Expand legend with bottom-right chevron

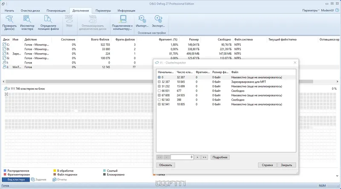click(337, 175)
